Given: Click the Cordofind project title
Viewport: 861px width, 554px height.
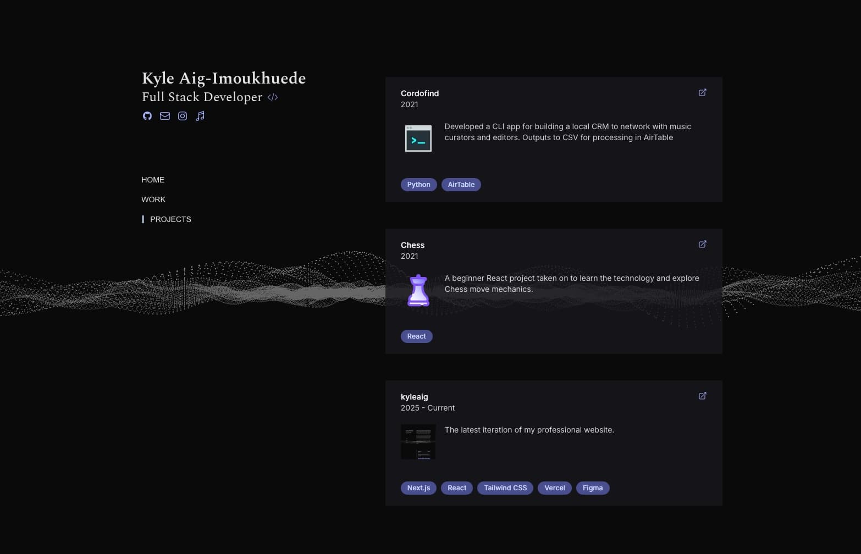Looking at the screenshot, I should 420,93.
